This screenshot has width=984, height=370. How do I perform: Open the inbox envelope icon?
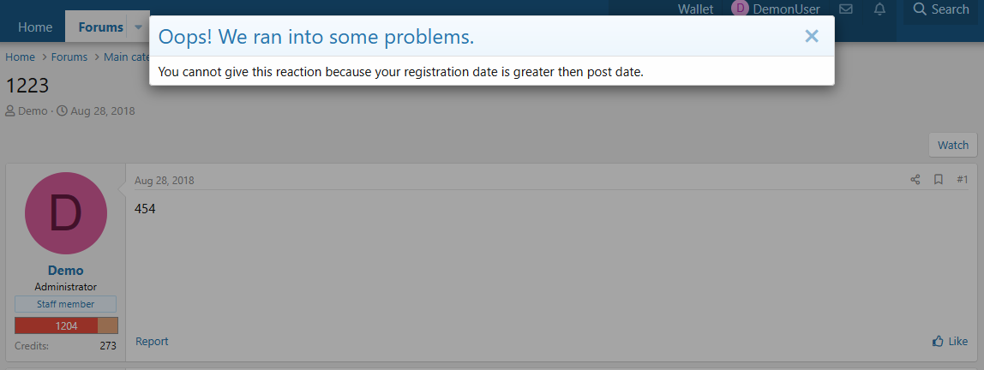point(846,9)
